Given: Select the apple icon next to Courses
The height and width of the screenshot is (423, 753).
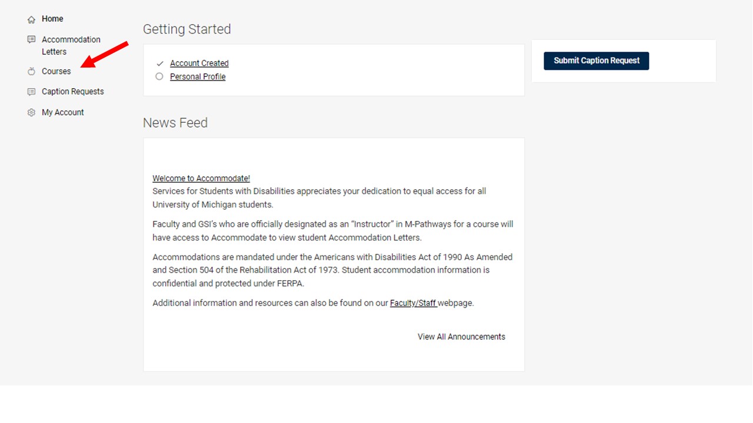Looking at the screenshot, I should (x=31, y=71).
